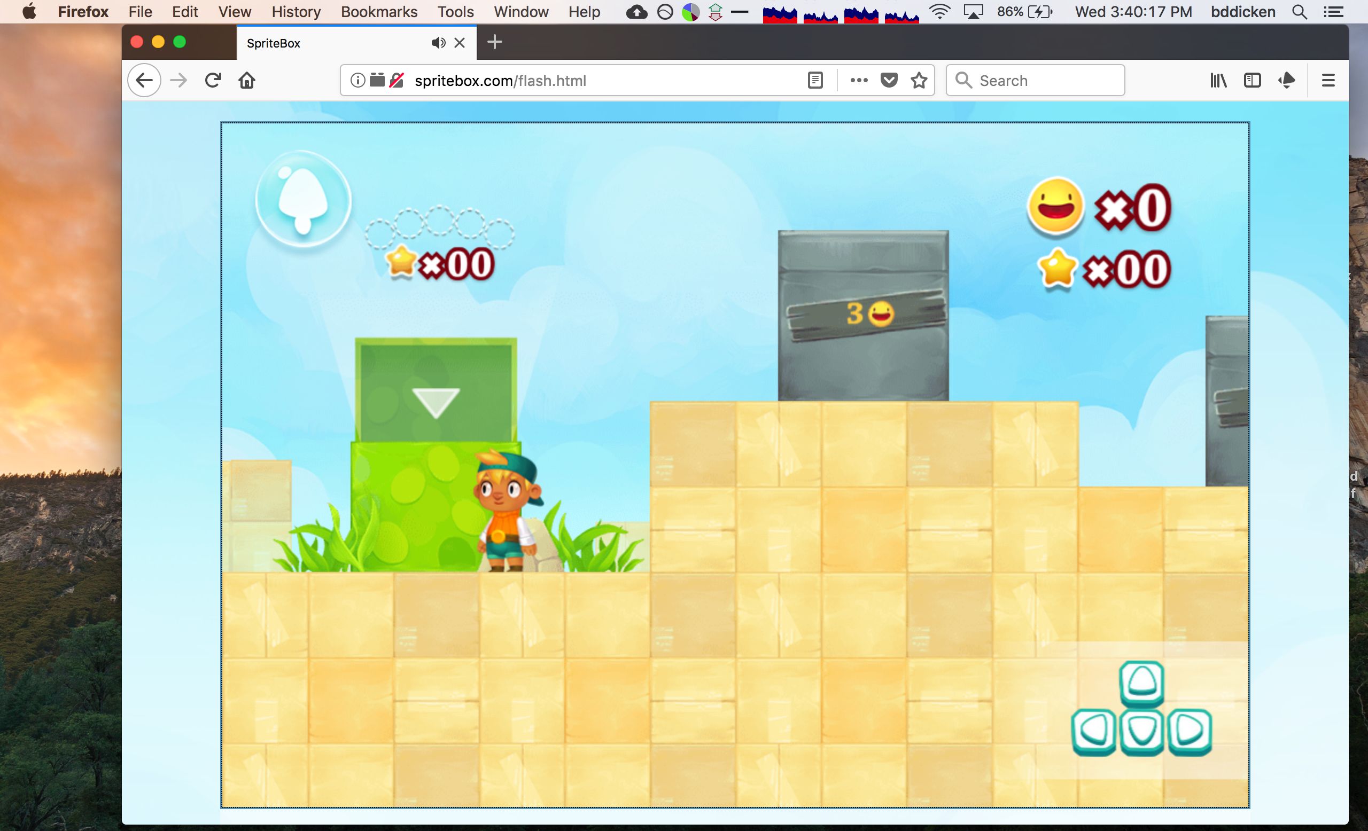Open the Apple menu
This screenshot has height=831, width=1368.
[x=29, y=11]
